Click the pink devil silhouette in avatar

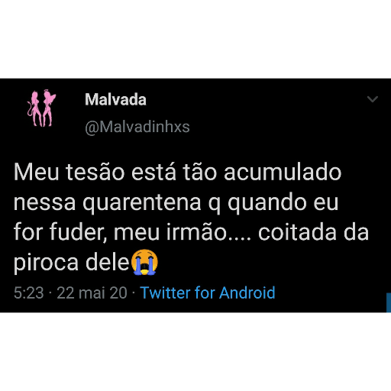pyautogui.click(x=34, y=108)
